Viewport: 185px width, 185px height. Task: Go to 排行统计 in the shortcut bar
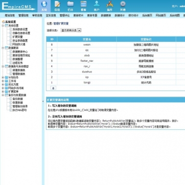[x=133, y=15]
